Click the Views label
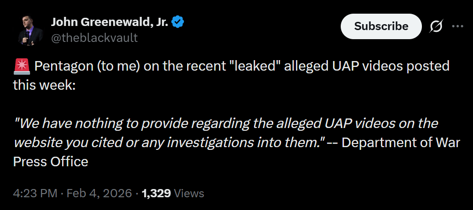473x210 pixels. point(189,193)
